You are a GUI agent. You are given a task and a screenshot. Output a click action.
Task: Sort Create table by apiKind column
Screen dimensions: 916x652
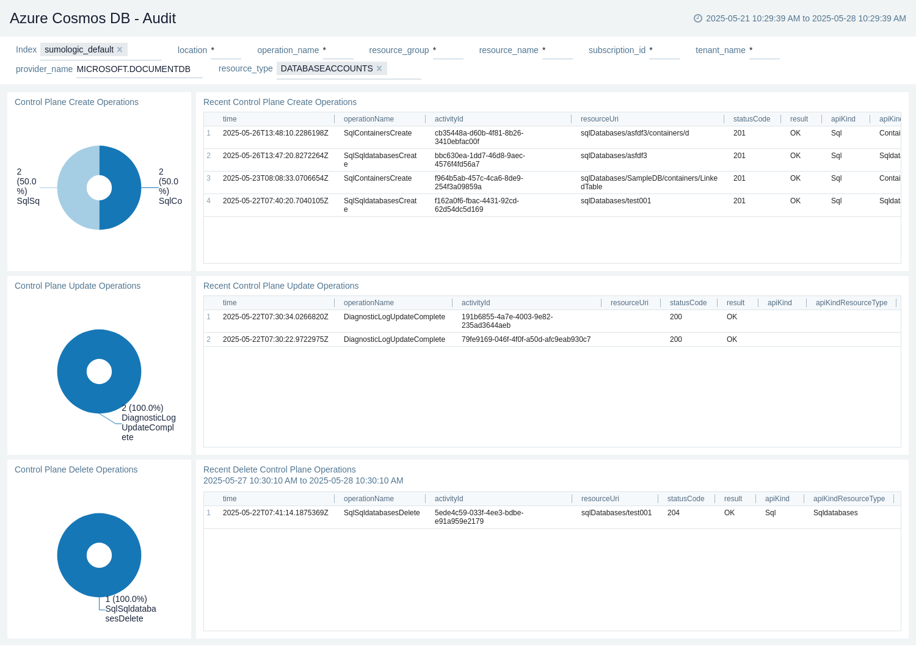[843, 119]
